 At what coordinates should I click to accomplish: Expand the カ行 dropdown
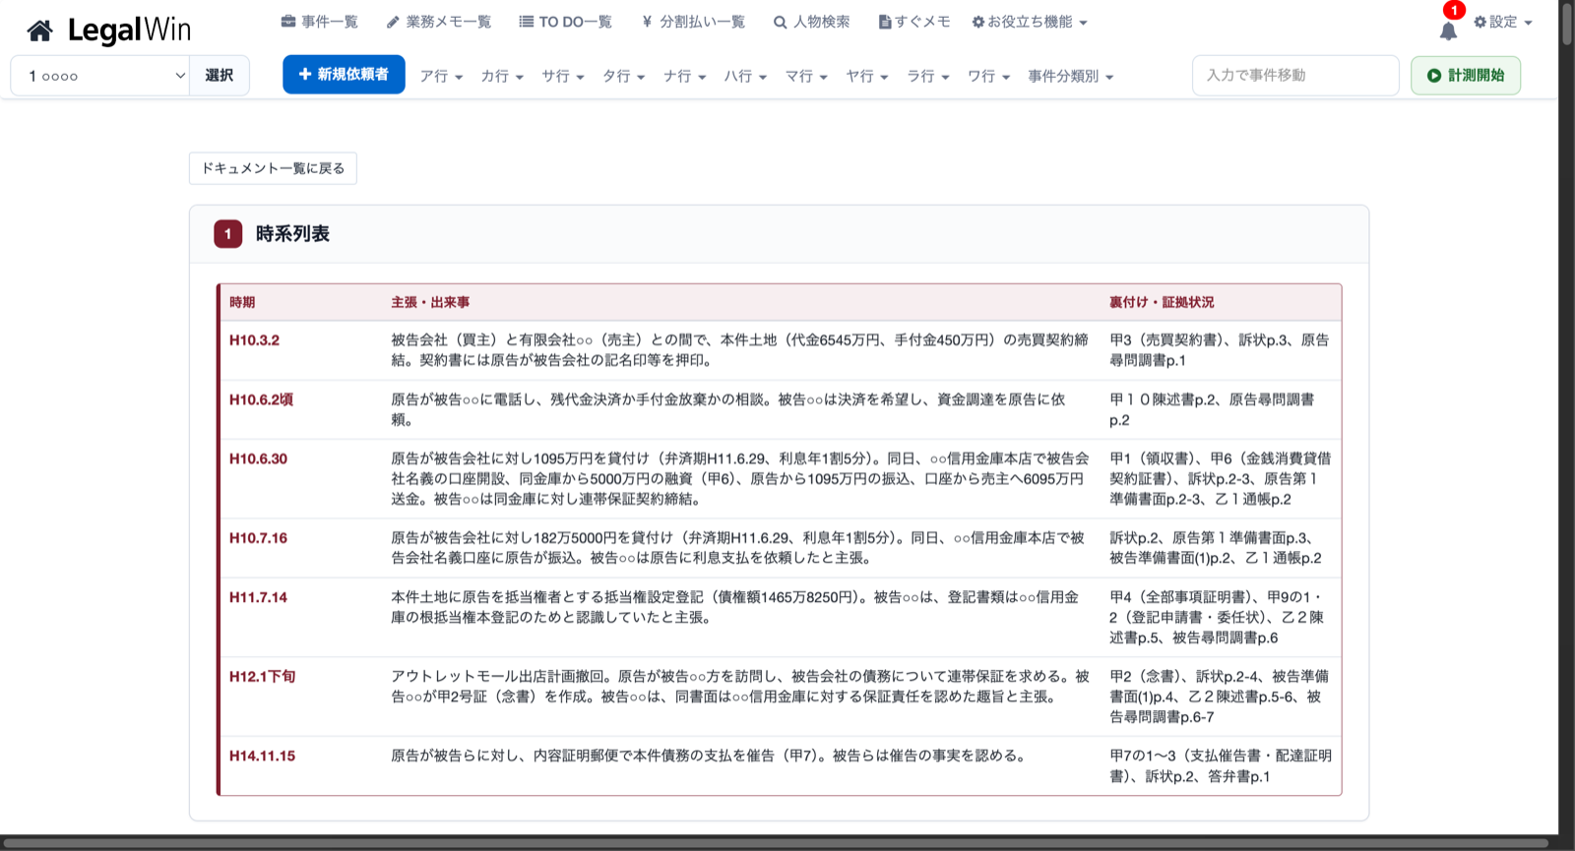(502, 76)
